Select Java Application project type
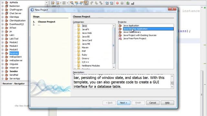This screenshot has height=116, width=207. pyautogui.click(x=131, y=26)
